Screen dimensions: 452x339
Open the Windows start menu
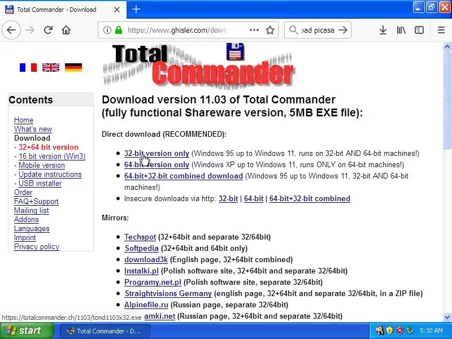[27, 331]
